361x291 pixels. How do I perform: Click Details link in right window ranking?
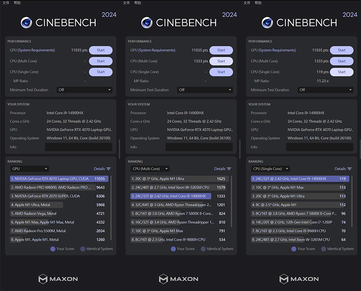coord(340,169)
